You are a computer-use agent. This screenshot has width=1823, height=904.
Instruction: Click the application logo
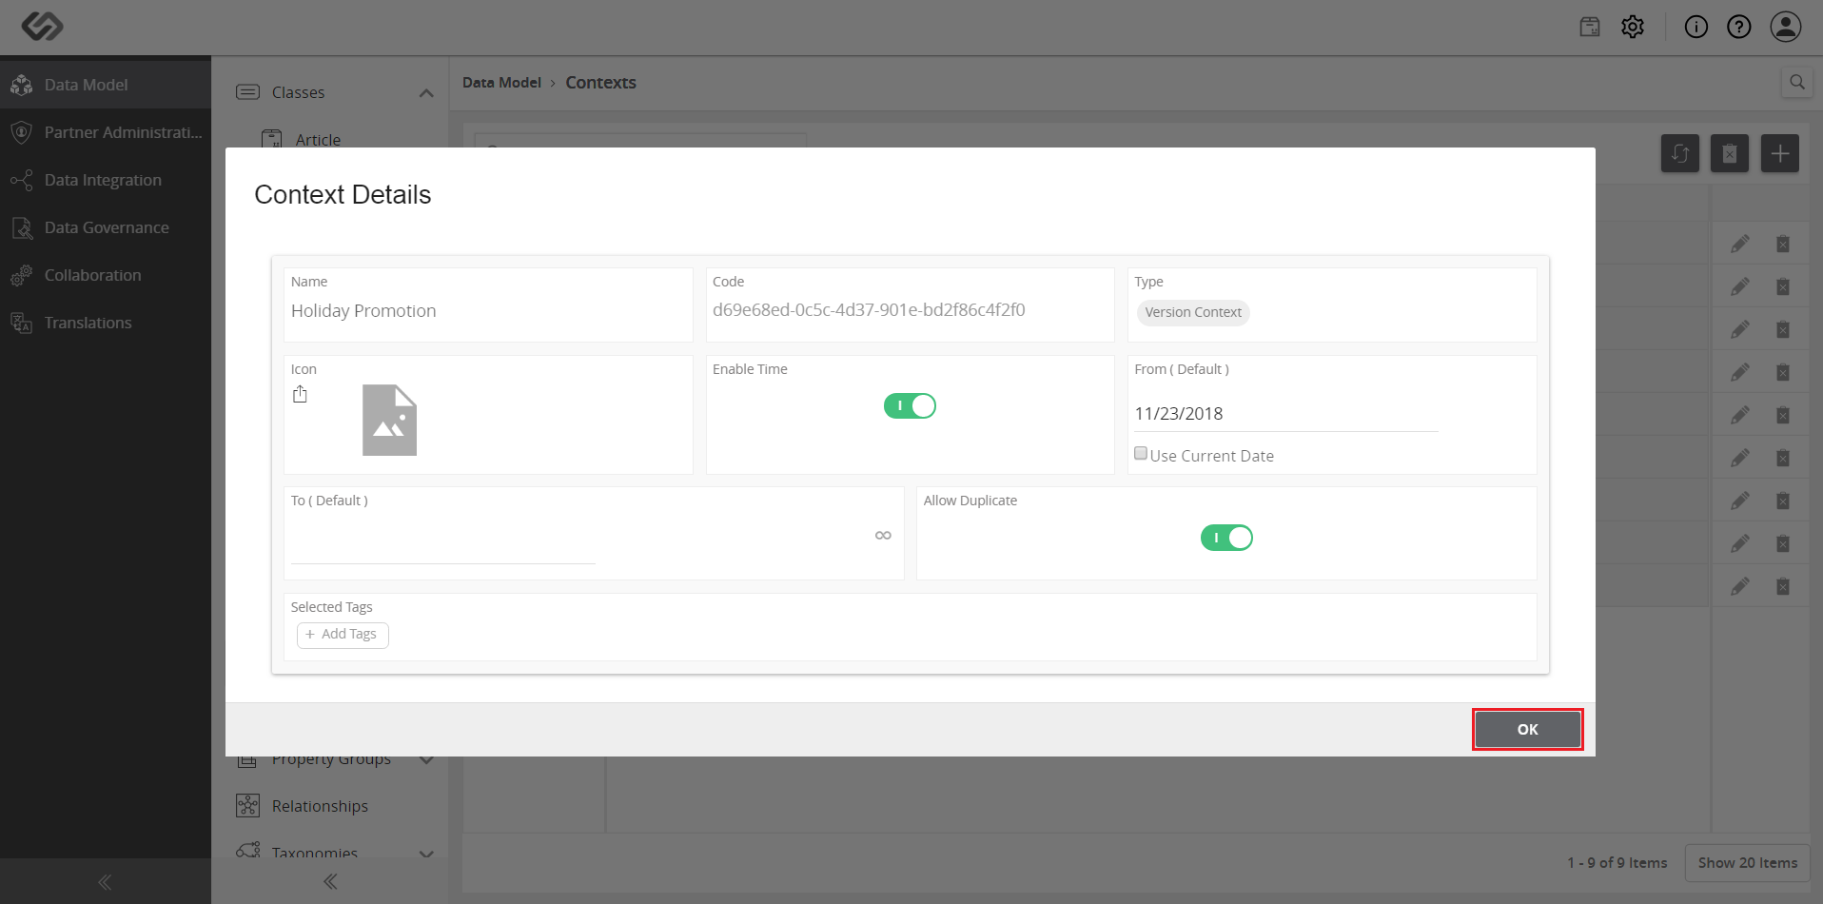43,27
